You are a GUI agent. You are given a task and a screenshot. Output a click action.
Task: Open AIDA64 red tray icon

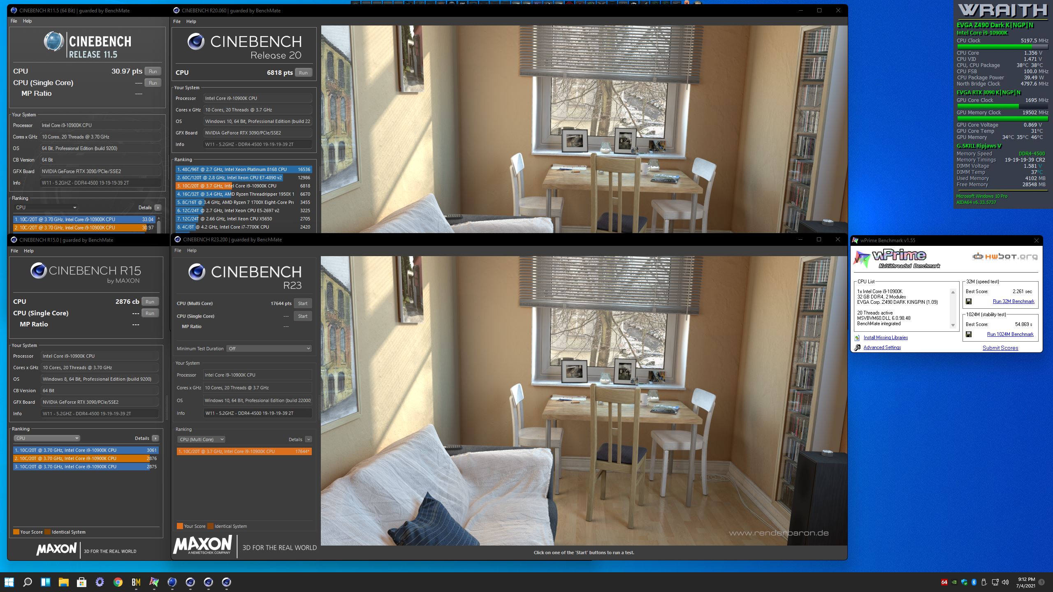tap(944, 582)
